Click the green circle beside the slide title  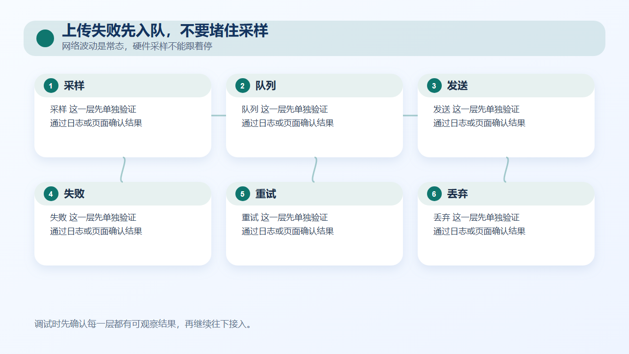click(45, 38)
